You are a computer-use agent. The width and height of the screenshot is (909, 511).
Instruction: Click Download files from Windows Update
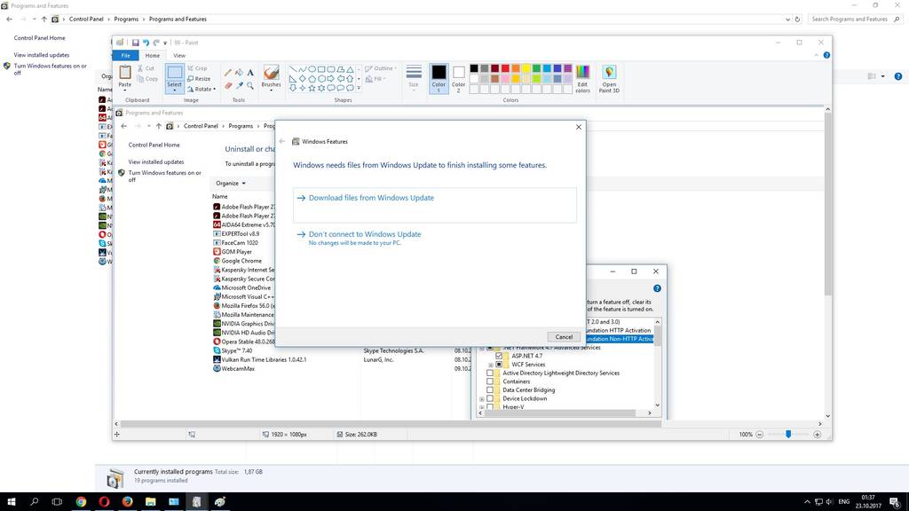[371, 198]
